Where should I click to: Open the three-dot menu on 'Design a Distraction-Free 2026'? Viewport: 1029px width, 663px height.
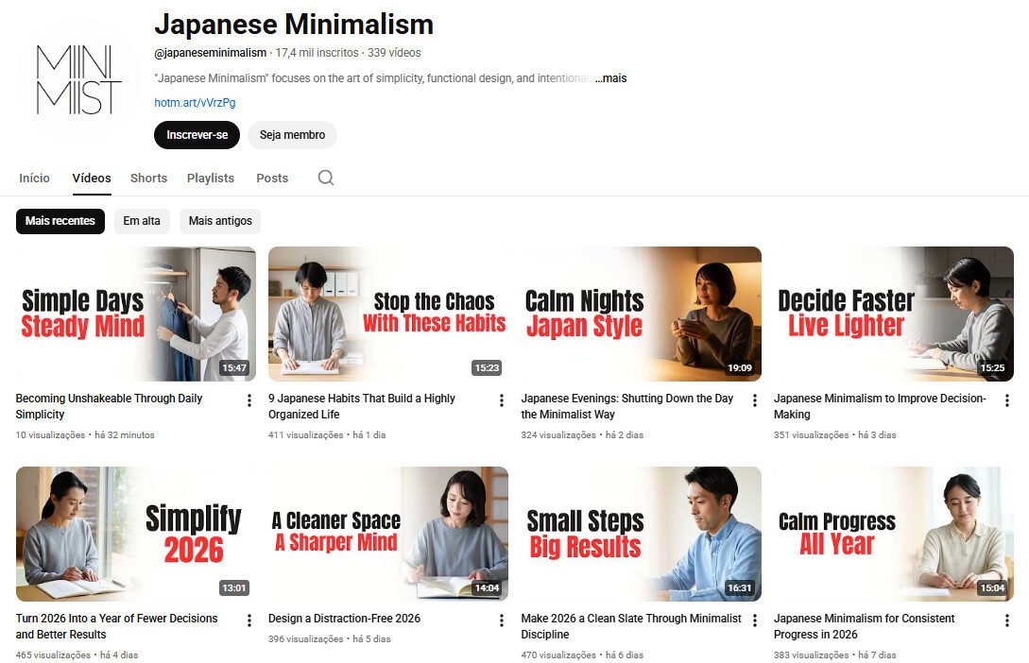click(x=501, y=620)
